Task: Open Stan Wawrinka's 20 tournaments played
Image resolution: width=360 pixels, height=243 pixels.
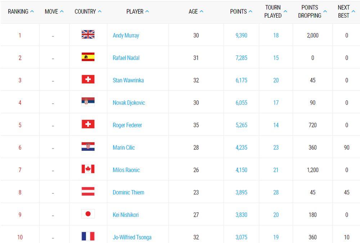Action: click(276, 80)
